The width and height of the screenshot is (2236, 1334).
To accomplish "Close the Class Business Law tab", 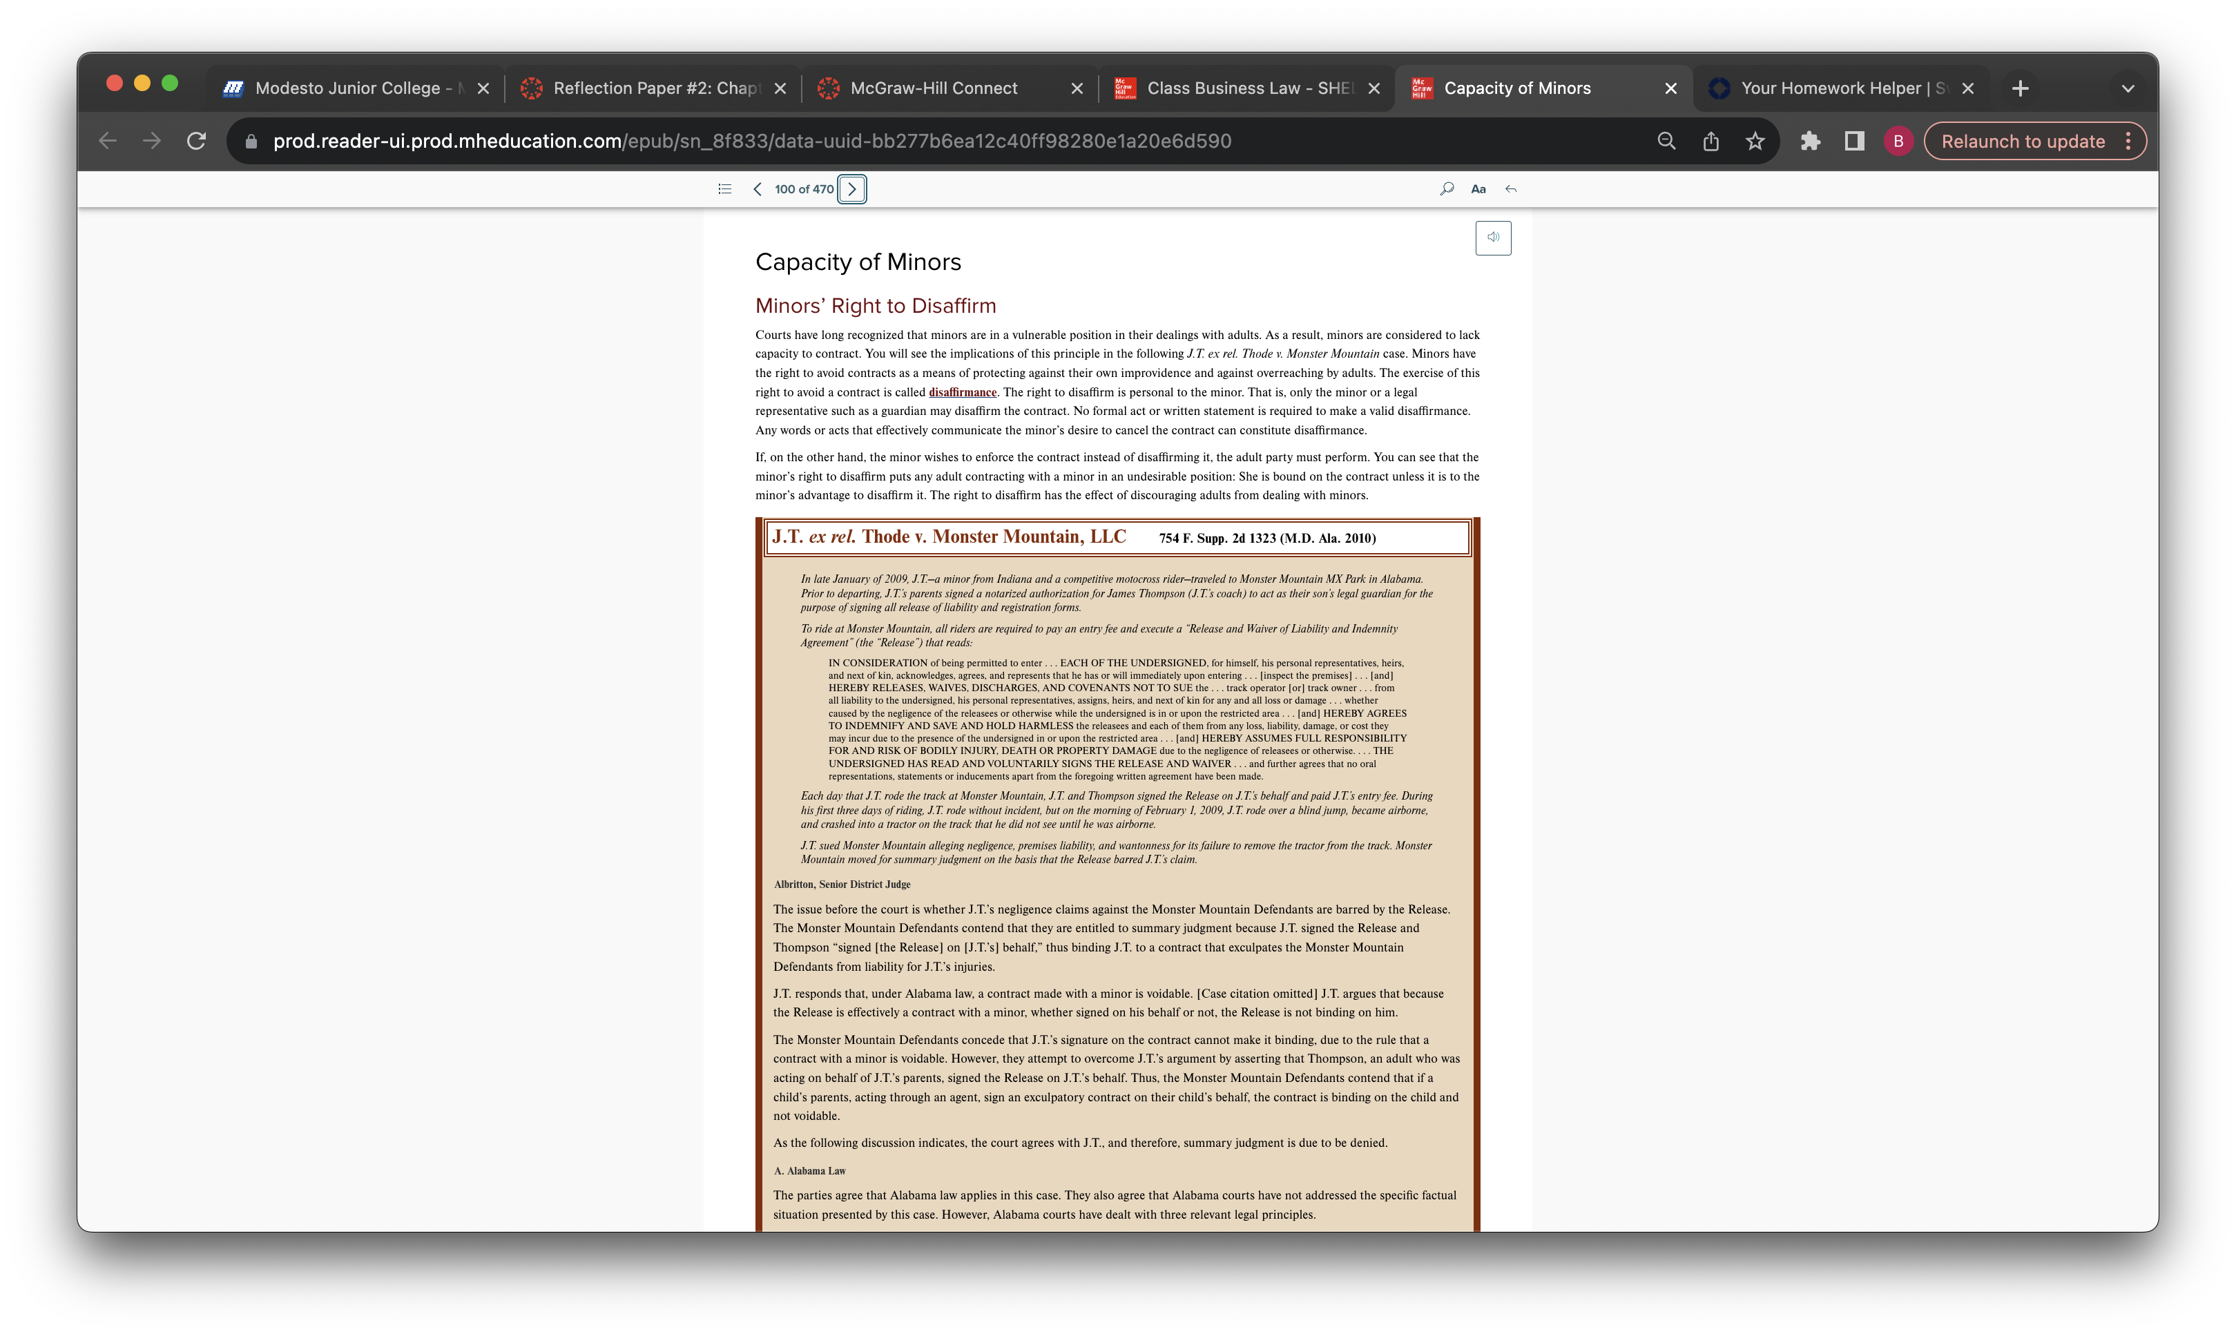I will click(1374, 88).
